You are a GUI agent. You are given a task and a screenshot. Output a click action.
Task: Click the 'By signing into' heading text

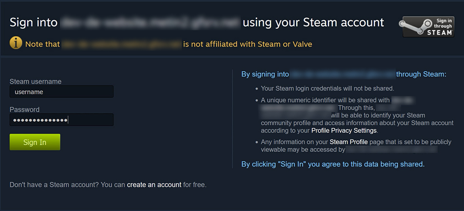pos(265,75)
